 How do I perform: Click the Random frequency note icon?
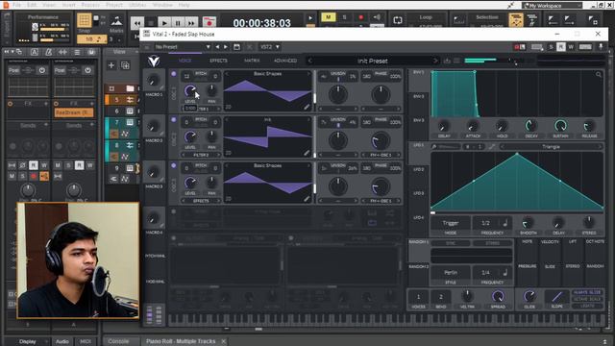pos(505,272)
